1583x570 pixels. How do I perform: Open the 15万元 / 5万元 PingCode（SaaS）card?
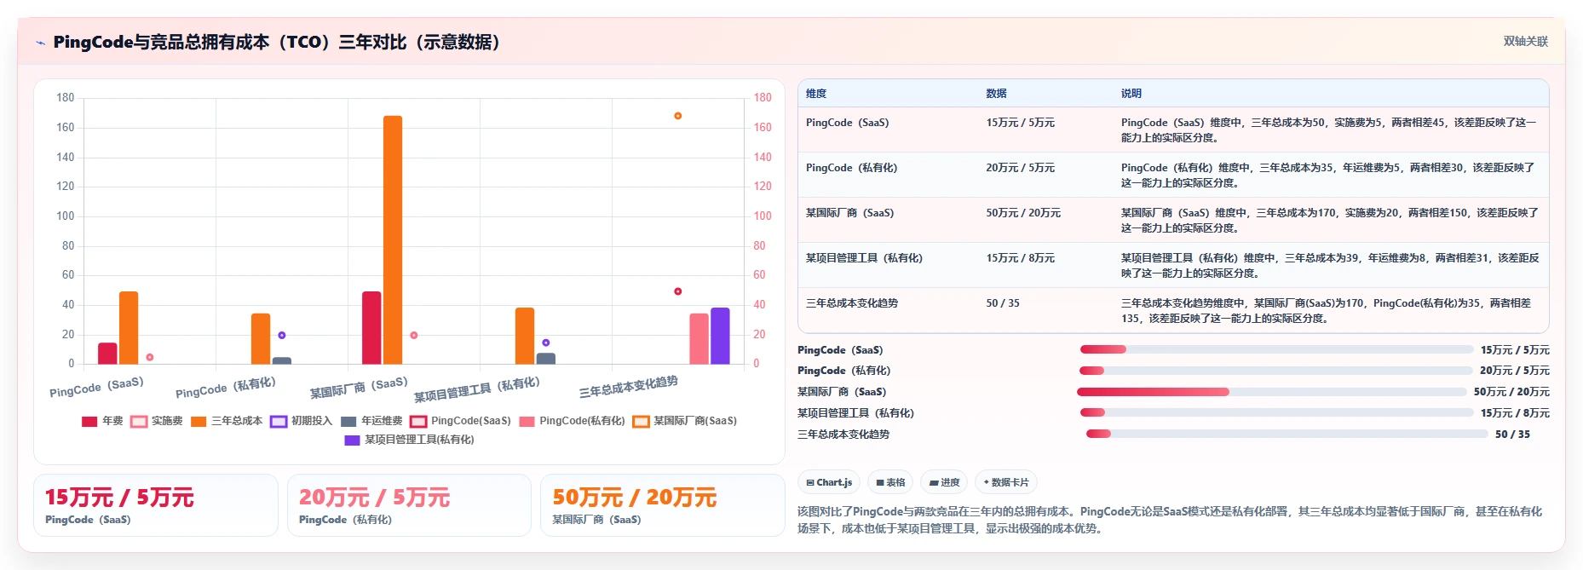[156, 505]
